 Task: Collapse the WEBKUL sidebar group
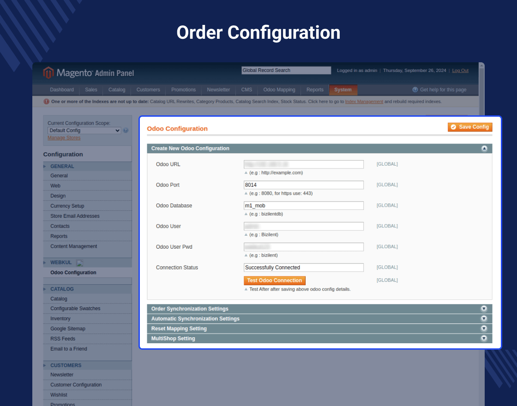pyautogui.click(x=87, y=263)
